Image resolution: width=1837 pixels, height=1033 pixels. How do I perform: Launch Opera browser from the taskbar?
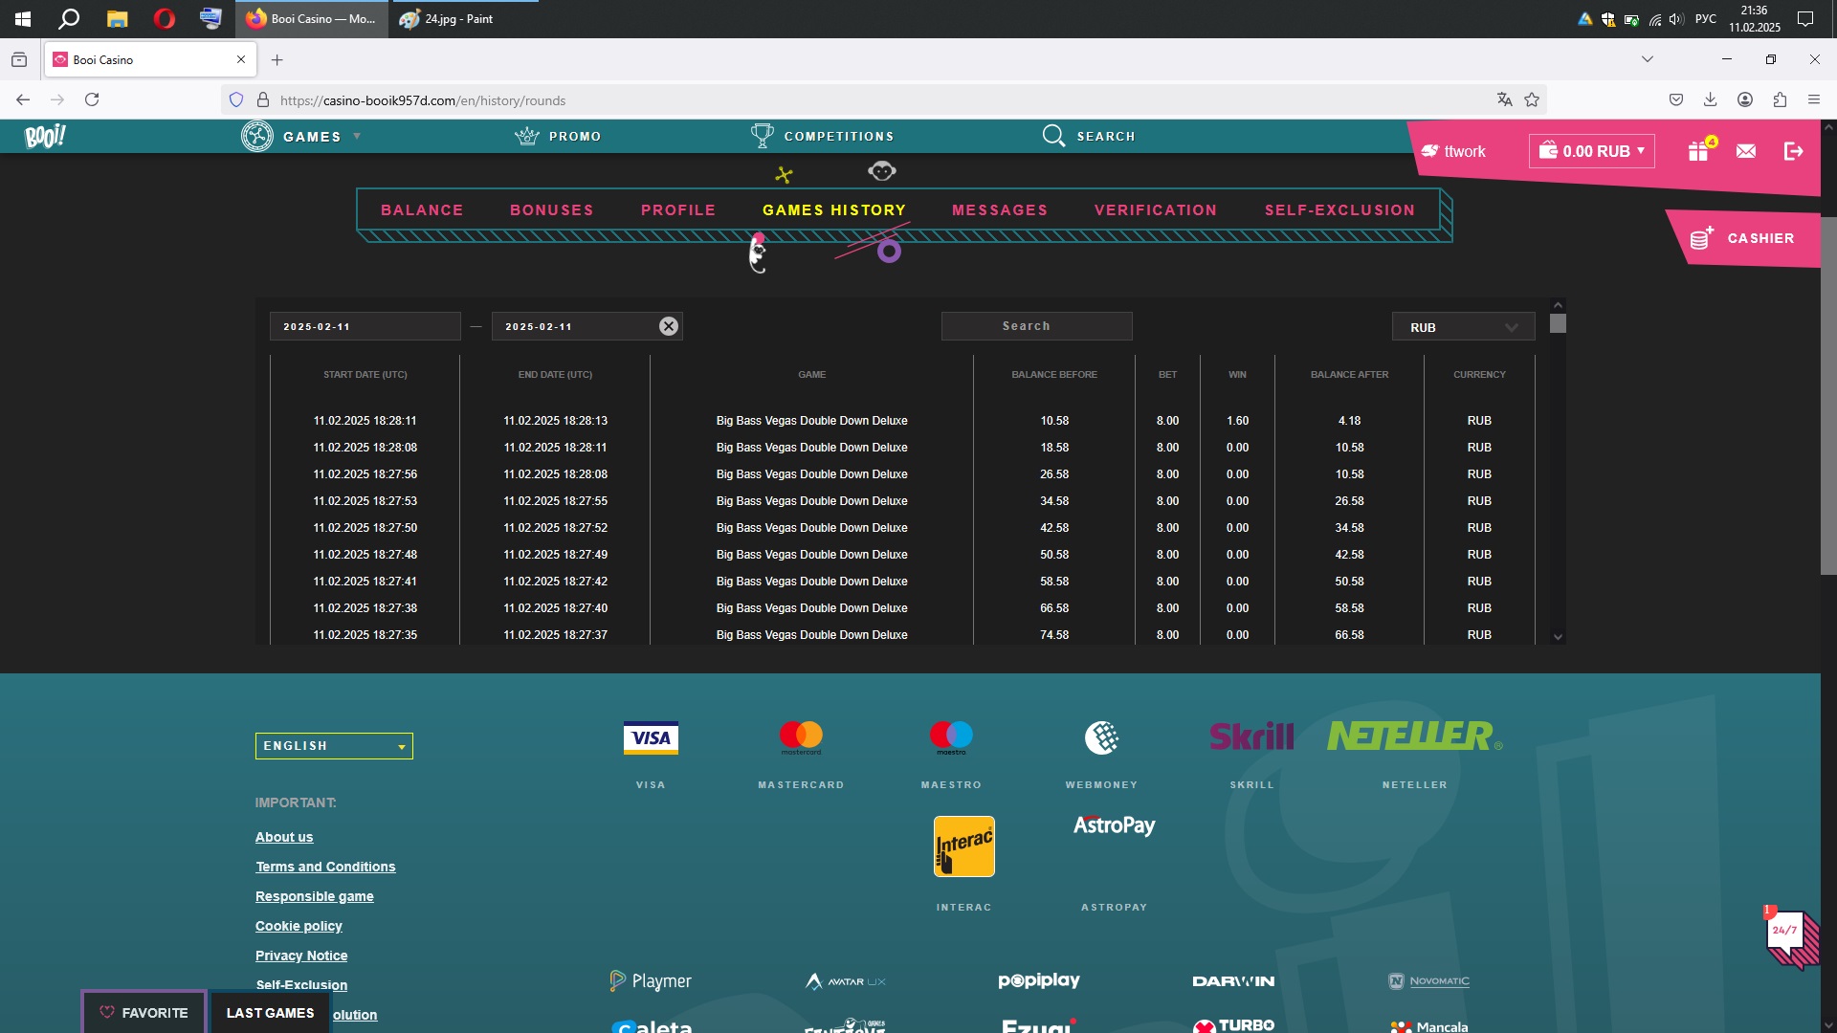click(165, 19)
